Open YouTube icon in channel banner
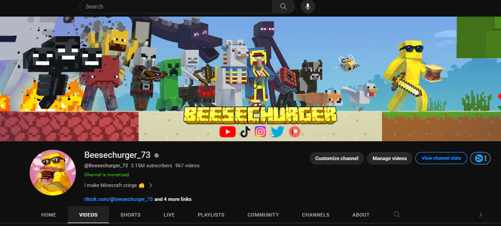Screen dimensions: 501x226 click(228, 132)
